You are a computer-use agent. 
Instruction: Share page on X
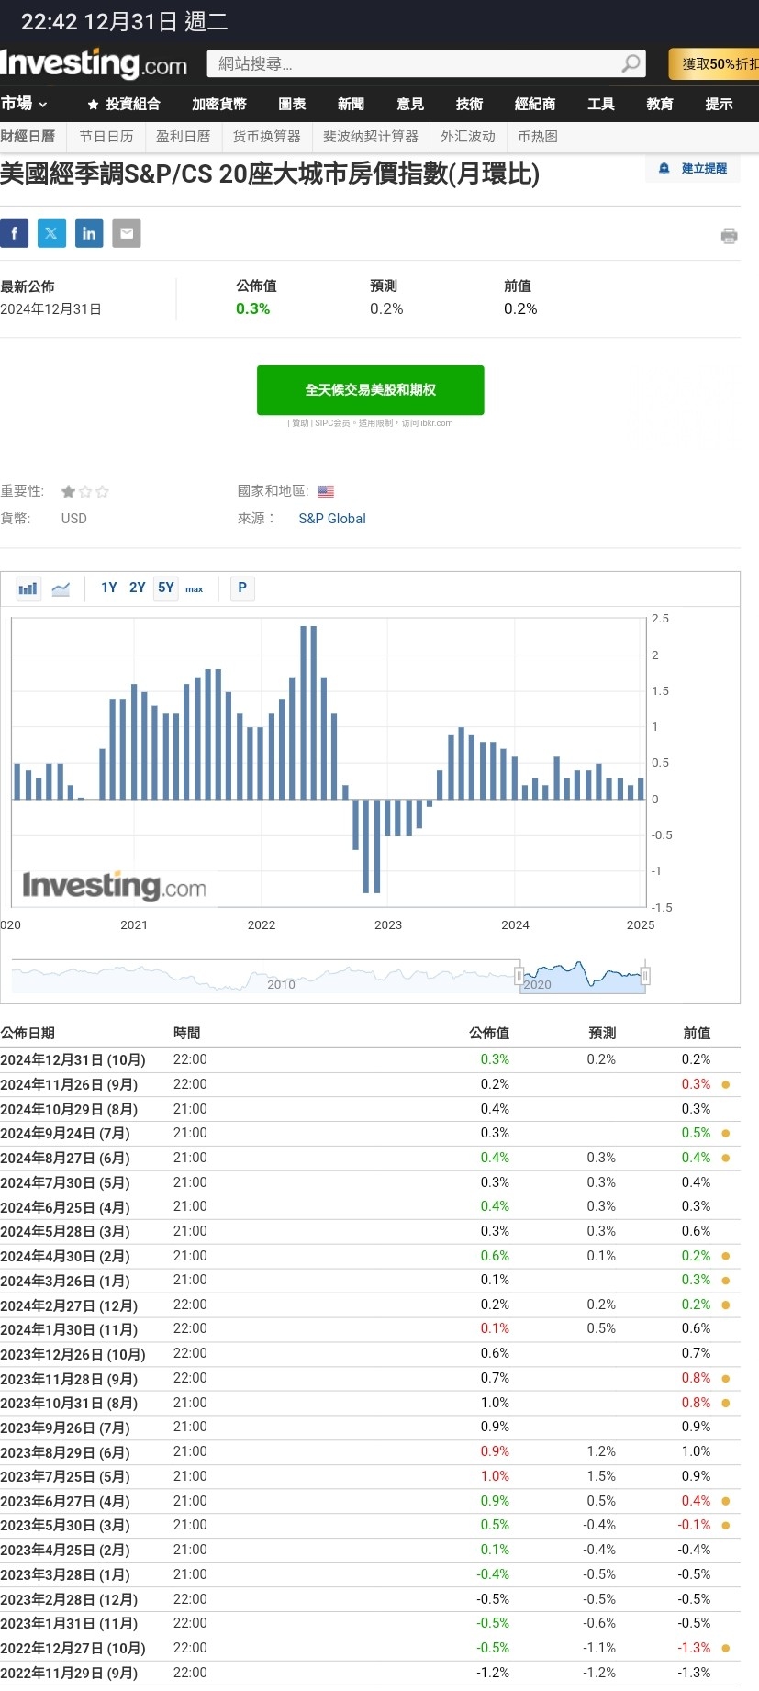pyautogui.click(x=51, y=233)
